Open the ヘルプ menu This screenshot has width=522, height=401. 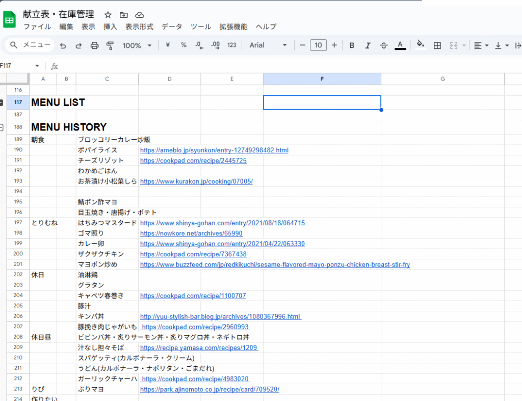[266, 26]
